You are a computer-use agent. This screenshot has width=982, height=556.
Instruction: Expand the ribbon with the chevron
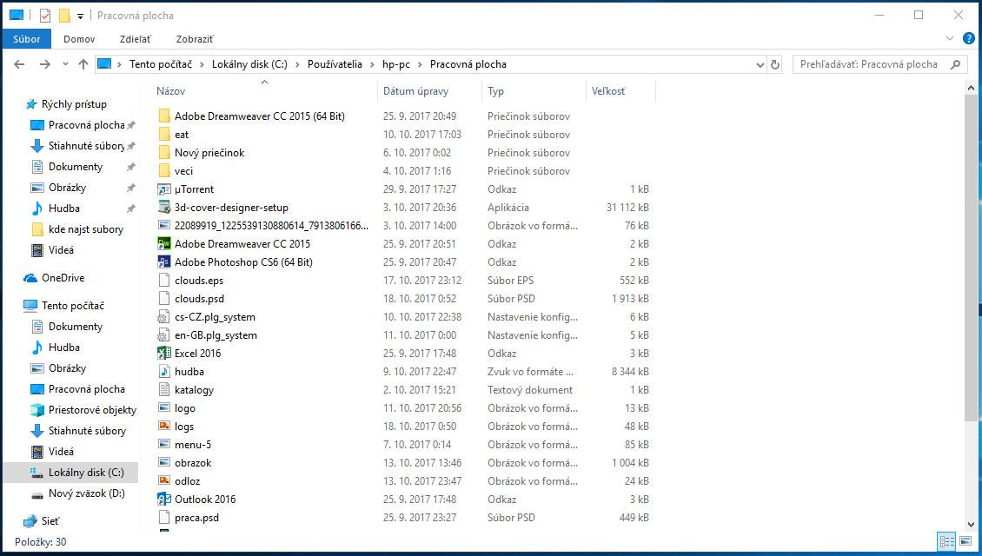pos(950,38)
